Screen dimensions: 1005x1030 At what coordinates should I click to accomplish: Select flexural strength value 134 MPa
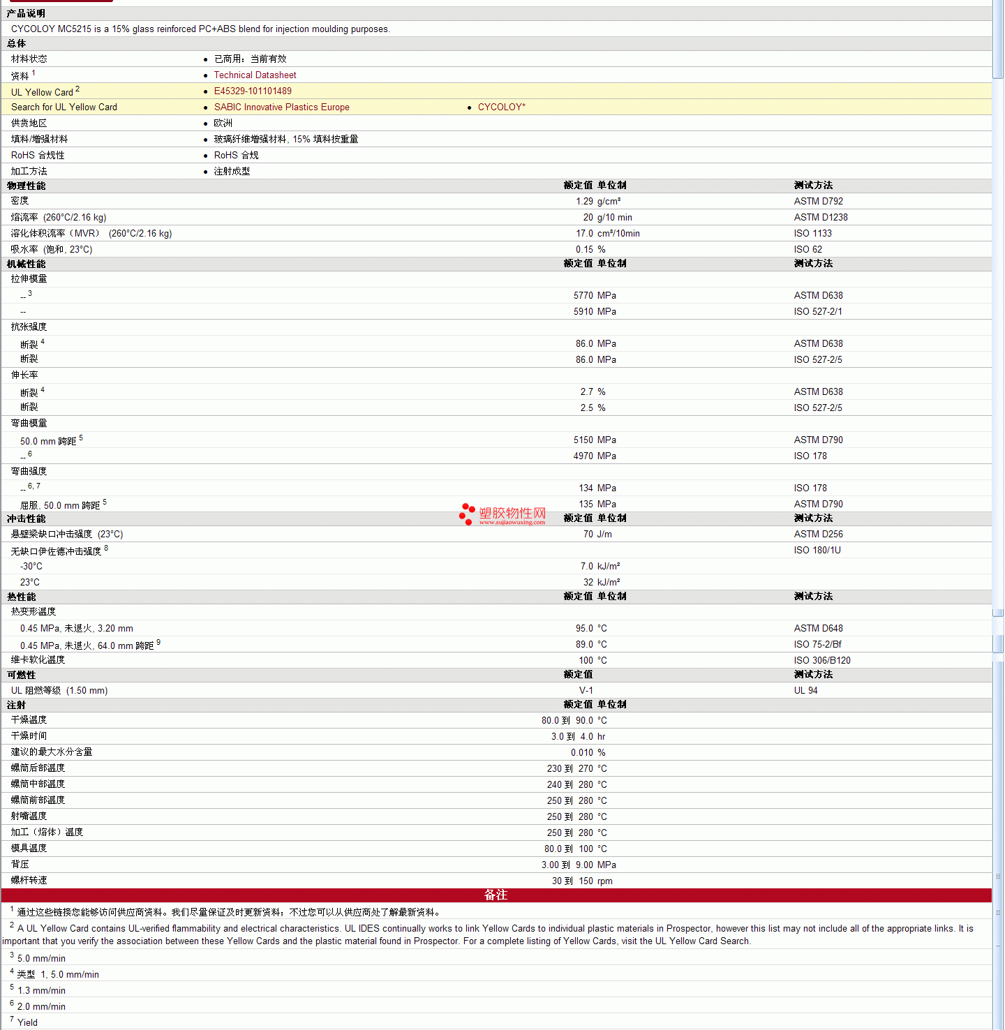click(x=597, y=488)
